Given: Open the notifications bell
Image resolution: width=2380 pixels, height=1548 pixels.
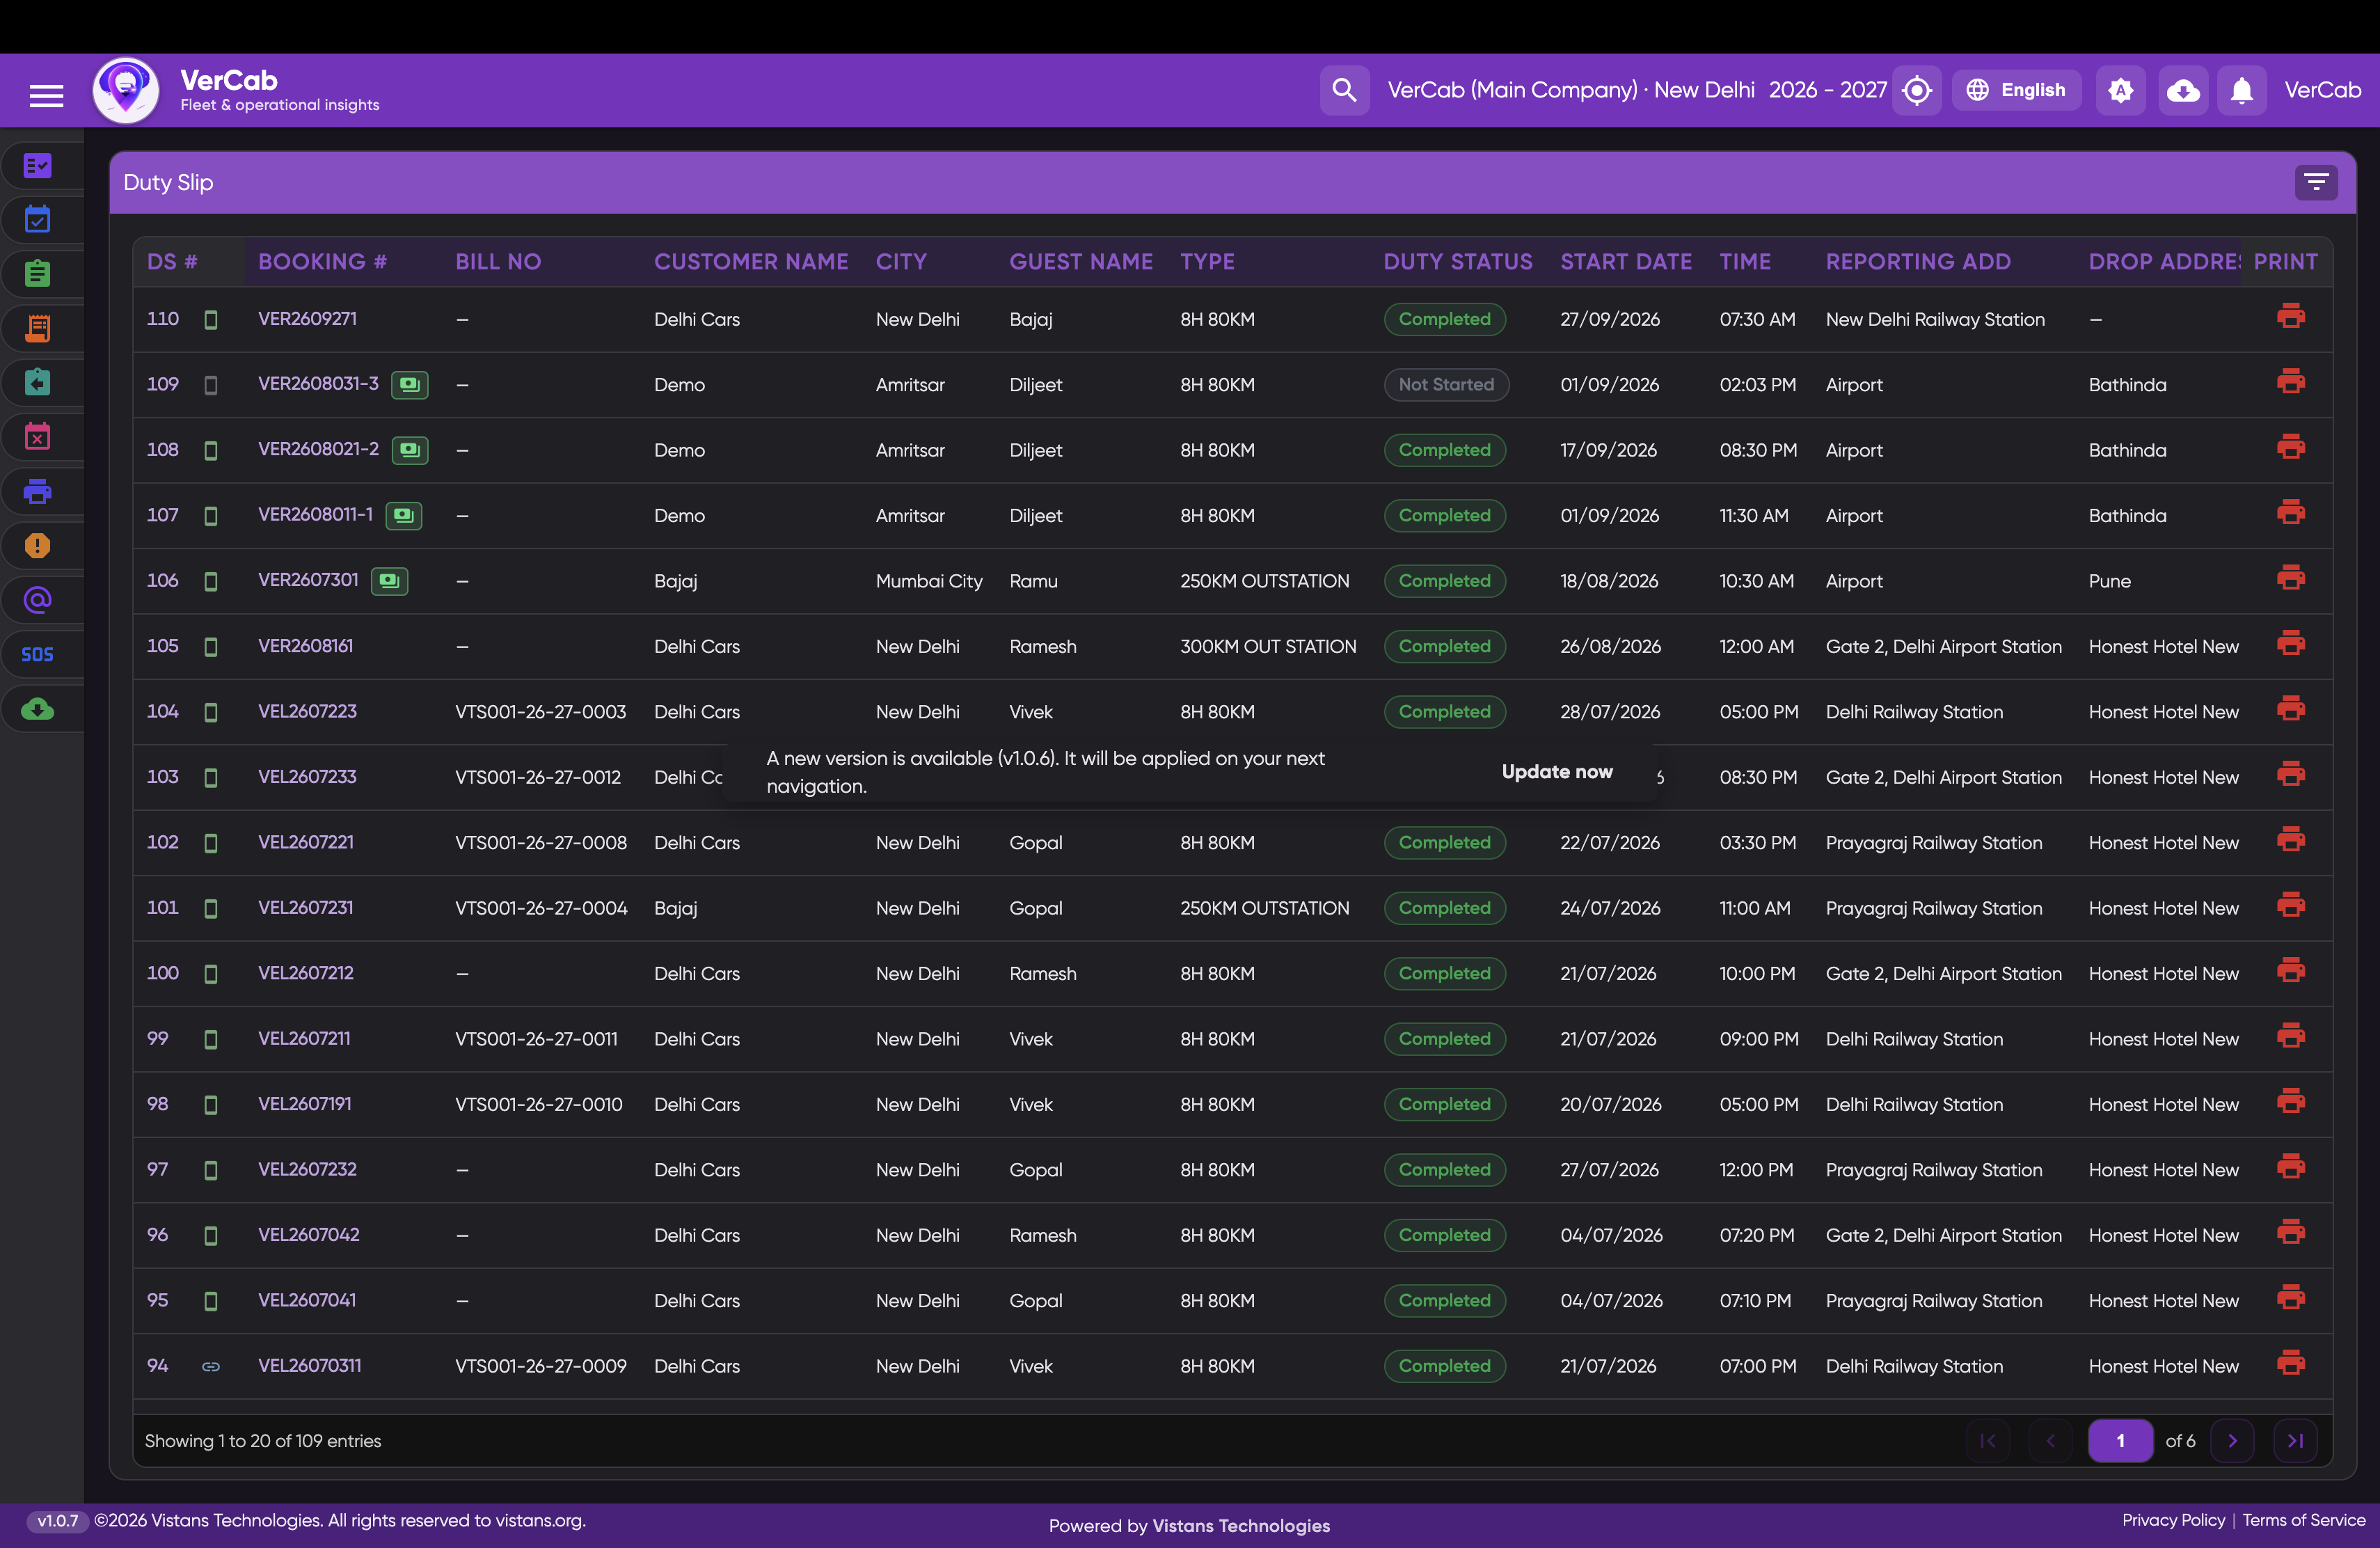Looking at the screenshot, I should 2242,91.
